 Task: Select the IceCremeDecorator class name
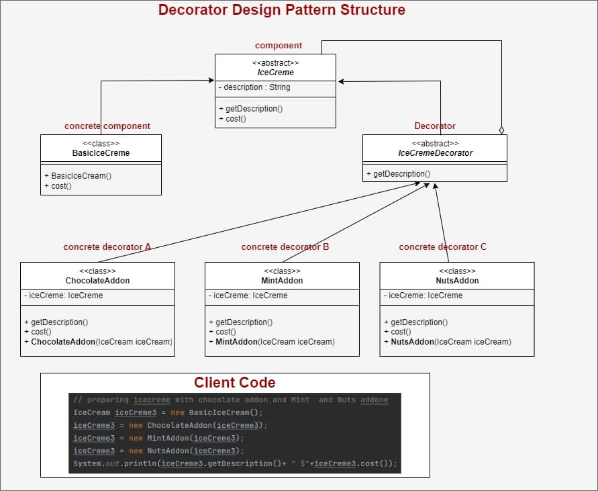click(435, 153)
